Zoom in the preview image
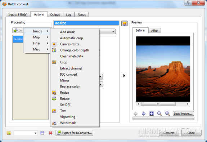 [x=167, y=114]
